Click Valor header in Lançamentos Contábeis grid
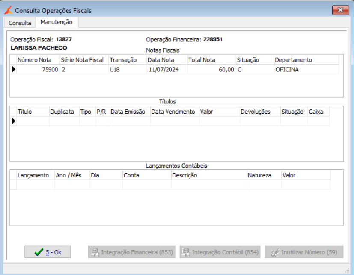Screen dimensions: 354x275 pos(306,175)
